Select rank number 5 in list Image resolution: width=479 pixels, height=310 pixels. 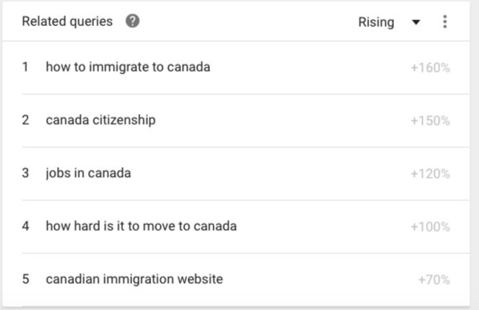[x=26, y=279]
